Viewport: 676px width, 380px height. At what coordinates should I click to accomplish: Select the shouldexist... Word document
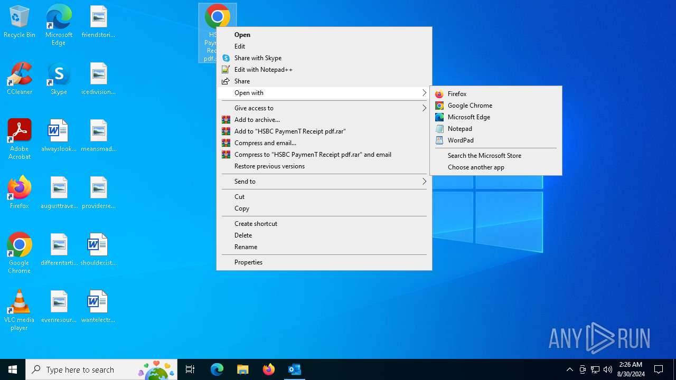98,250
